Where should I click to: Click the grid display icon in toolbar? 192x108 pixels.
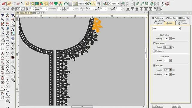point(70,4)
